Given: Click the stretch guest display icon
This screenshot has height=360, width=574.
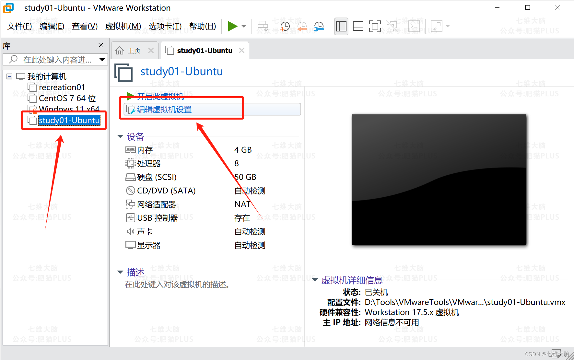Looking at the screenshot, I should click(x=436, y=26).
